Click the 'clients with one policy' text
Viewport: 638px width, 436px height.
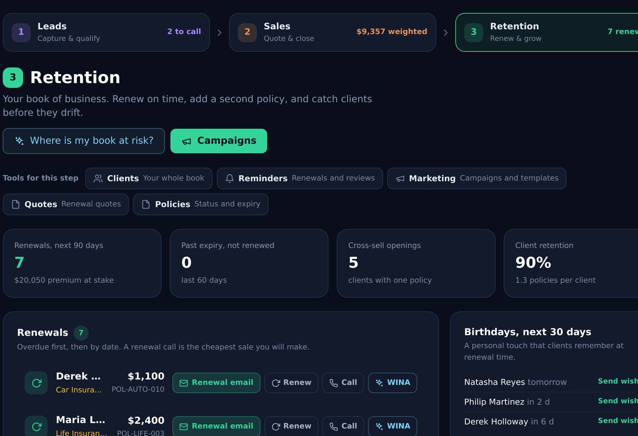(x=390, y=280)
